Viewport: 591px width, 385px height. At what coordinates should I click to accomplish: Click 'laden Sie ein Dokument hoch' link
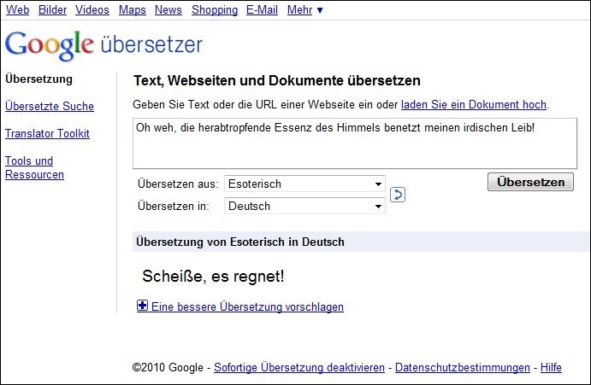click(x=473, y=105)
